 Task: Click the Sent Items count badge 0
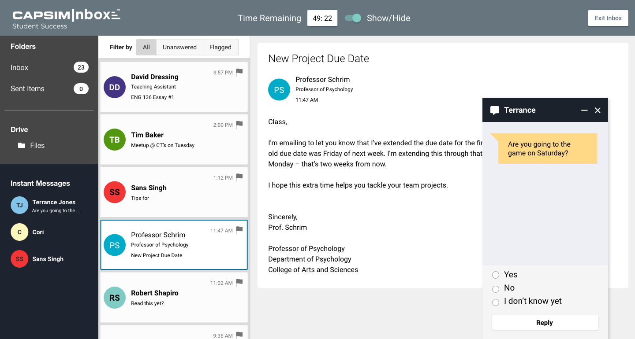coord(81,89)
